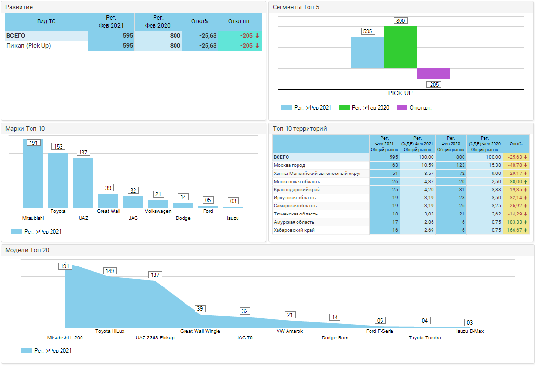This screenshot has width=535, height=378.
Task: Click the green up arrow for Хабаровский край
Action: [x=526, y=230]
